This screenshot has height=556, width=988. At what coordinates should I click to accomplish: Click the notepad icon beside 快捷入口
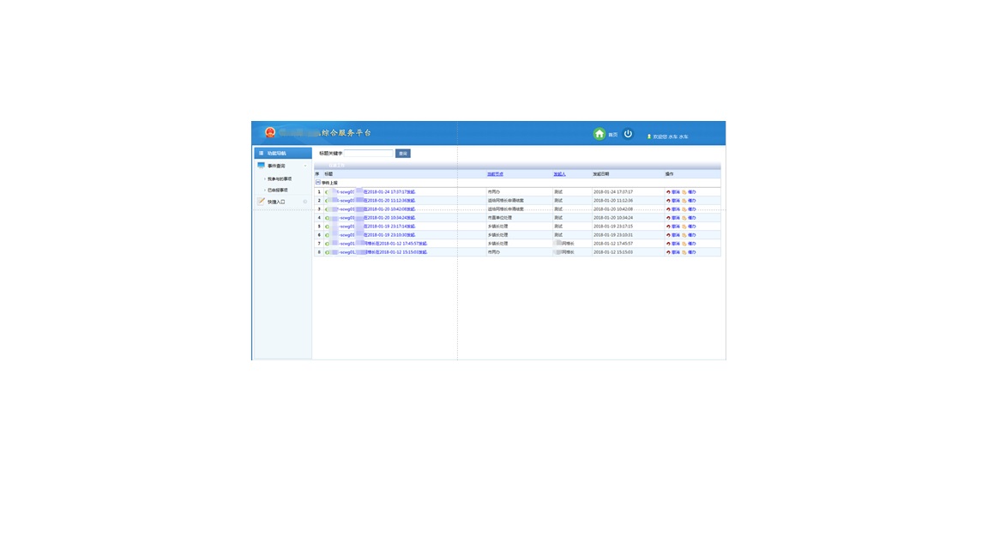click(261, 202)
